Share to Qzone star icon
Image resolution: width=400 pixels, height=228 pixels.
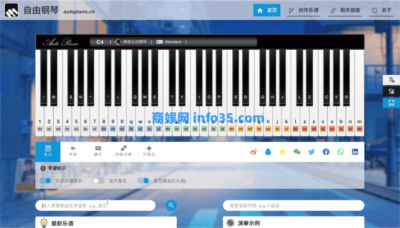point(282,152)
